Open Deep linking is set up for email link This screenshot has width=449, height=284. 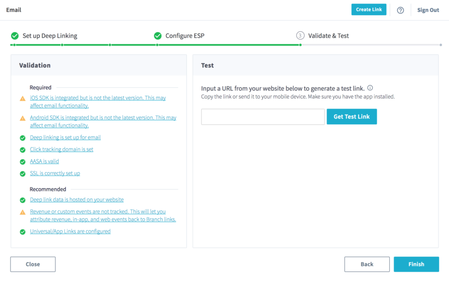click(x=65, y=137)
